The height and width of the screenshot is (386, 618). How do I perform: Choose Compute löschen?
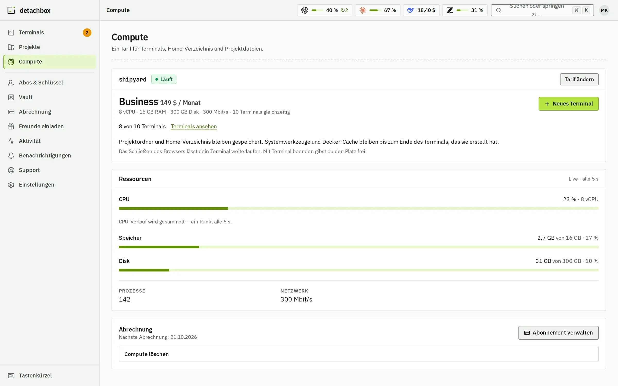(x=358, y=354)
